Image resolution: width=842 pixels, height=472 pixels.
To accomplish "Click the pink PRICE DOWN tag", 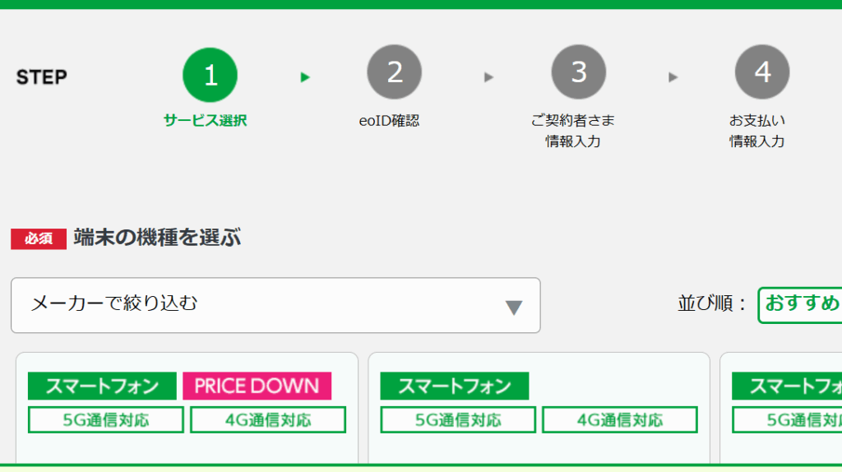I will click(257, 386).
